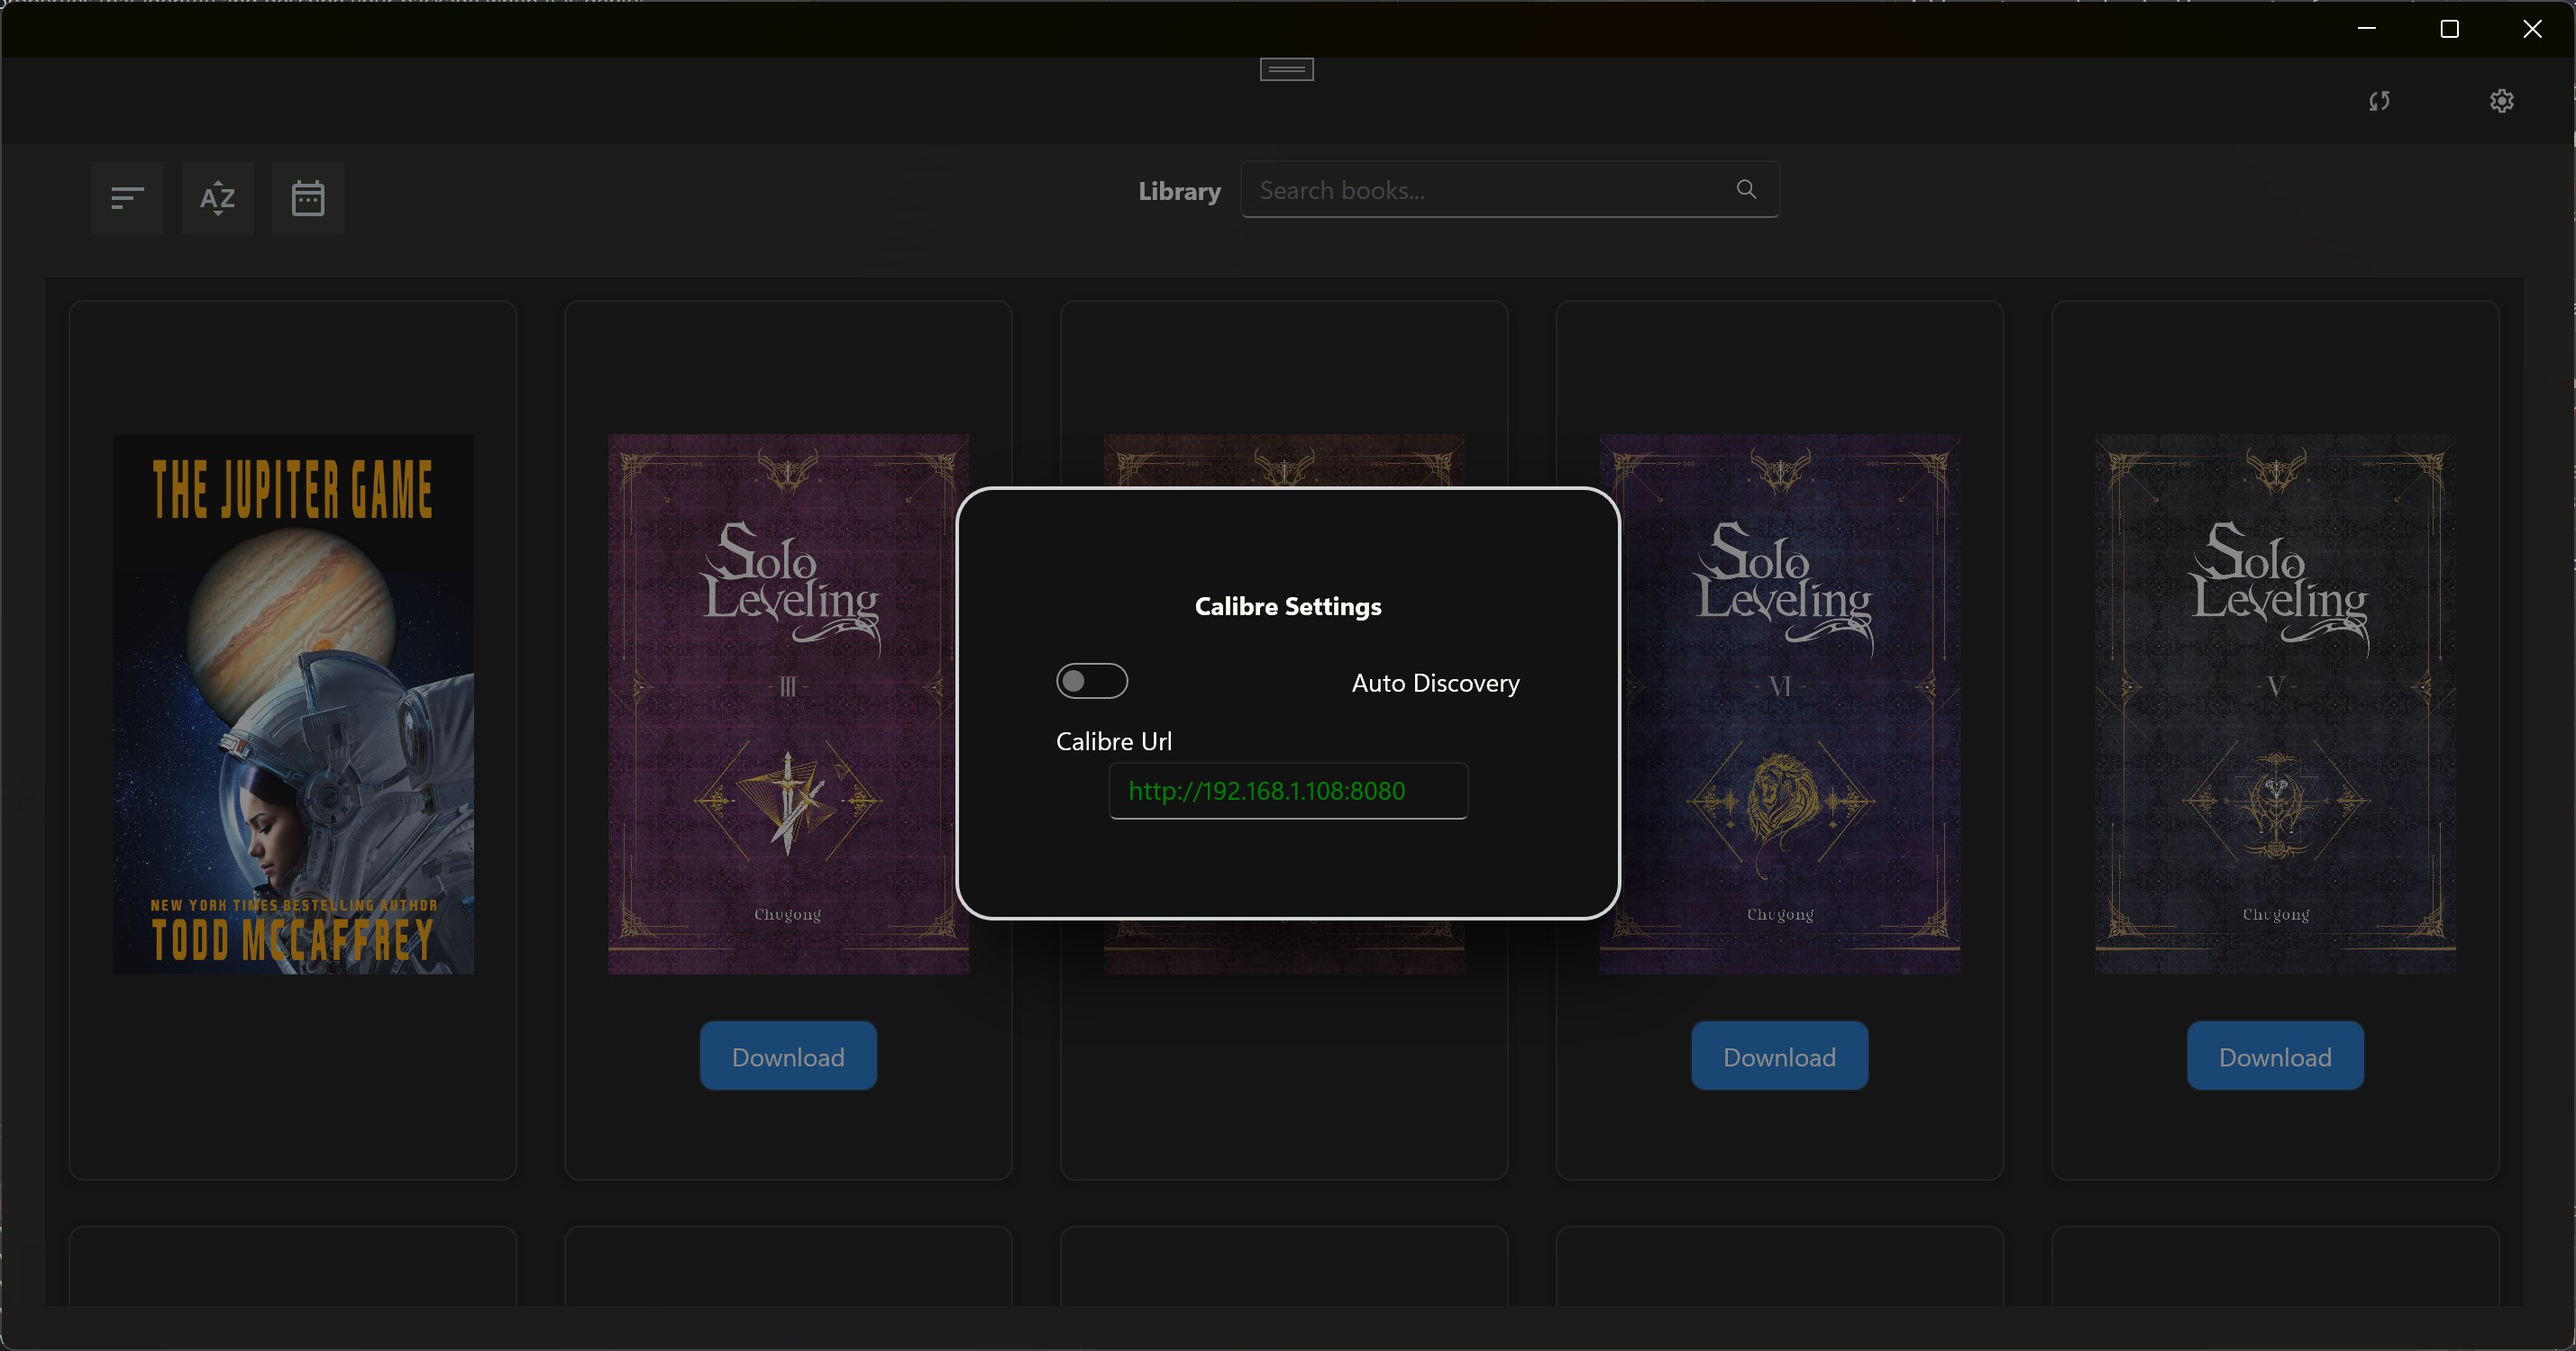Open the sort order options icon

(x=128, y=198)
